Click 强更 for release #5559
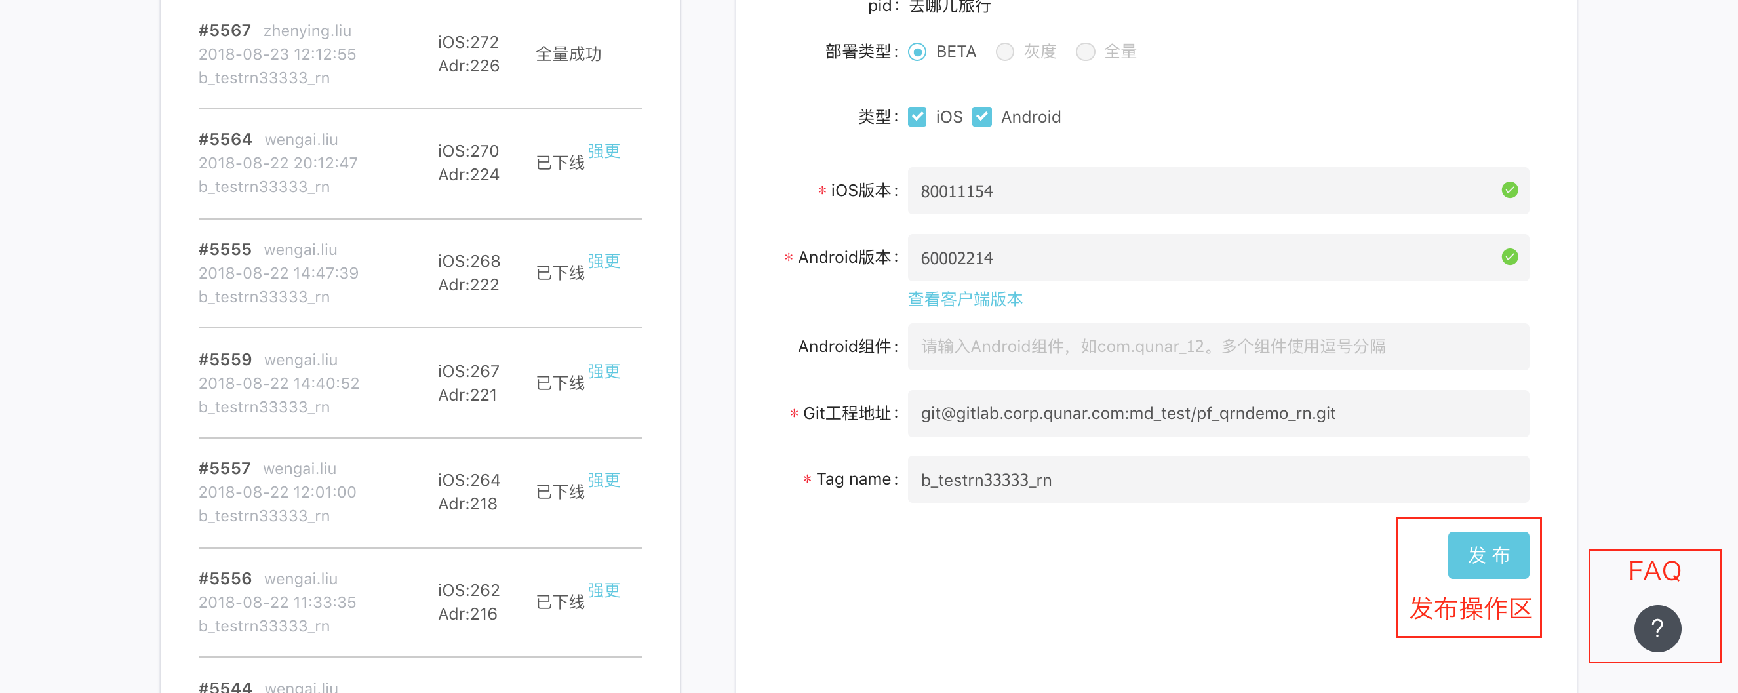The width and height of the screenshot is (1738, 693). pyautogui.click(x=603, y=371)
